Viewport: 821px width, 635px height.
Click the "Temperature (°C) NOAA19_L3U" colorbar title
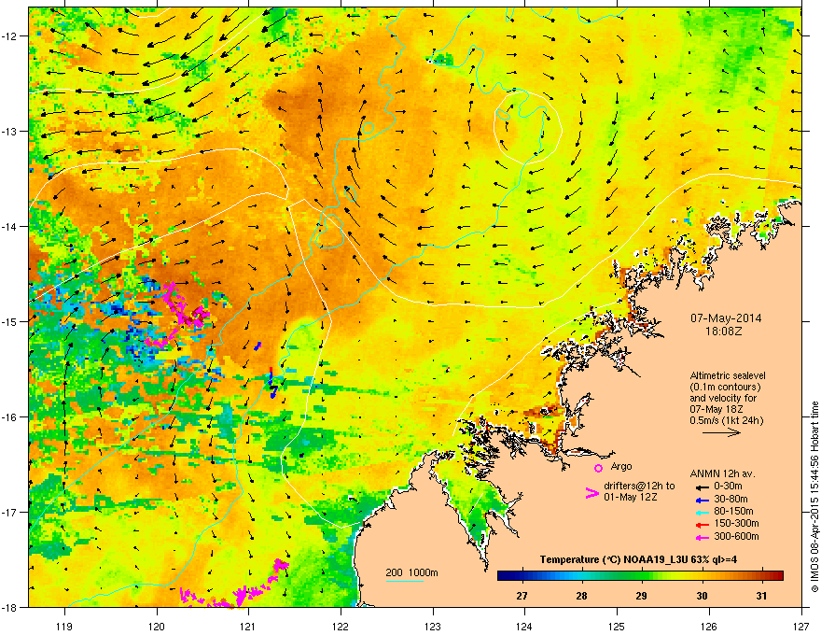[x=614, y=559]
